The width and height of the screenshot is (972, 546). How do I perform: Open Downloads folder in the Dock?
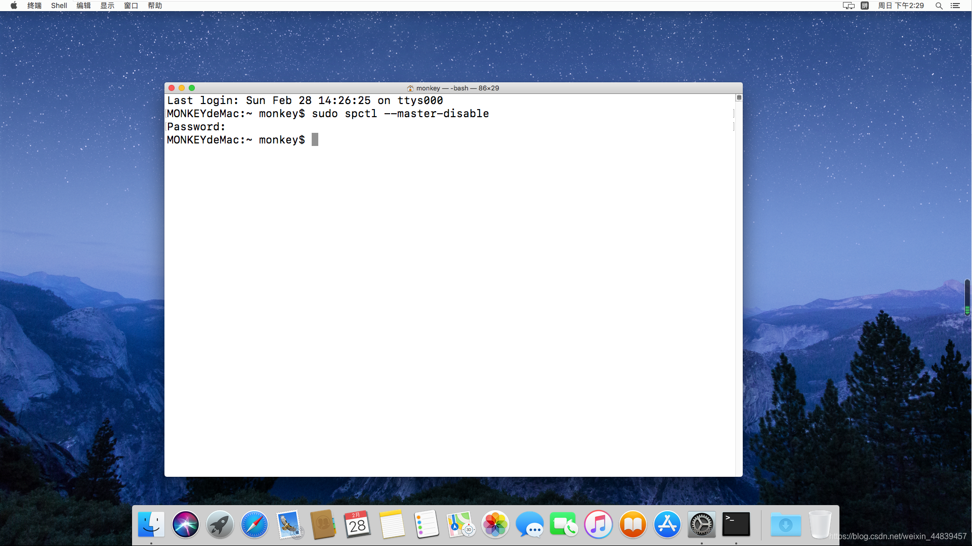click(x=786, y=524)
